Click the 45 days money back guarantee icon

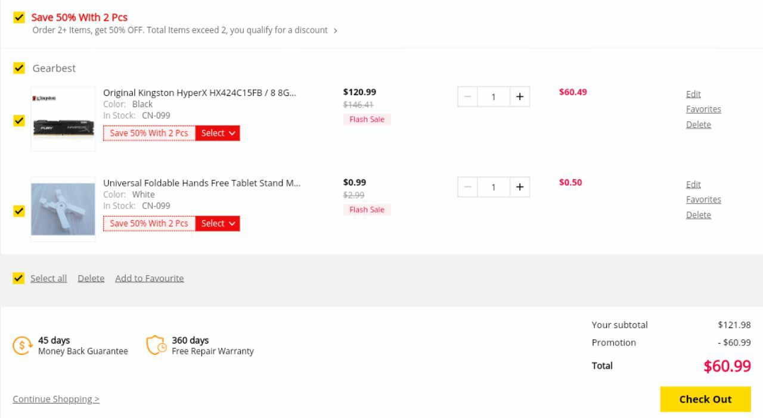tap(22, 345)
